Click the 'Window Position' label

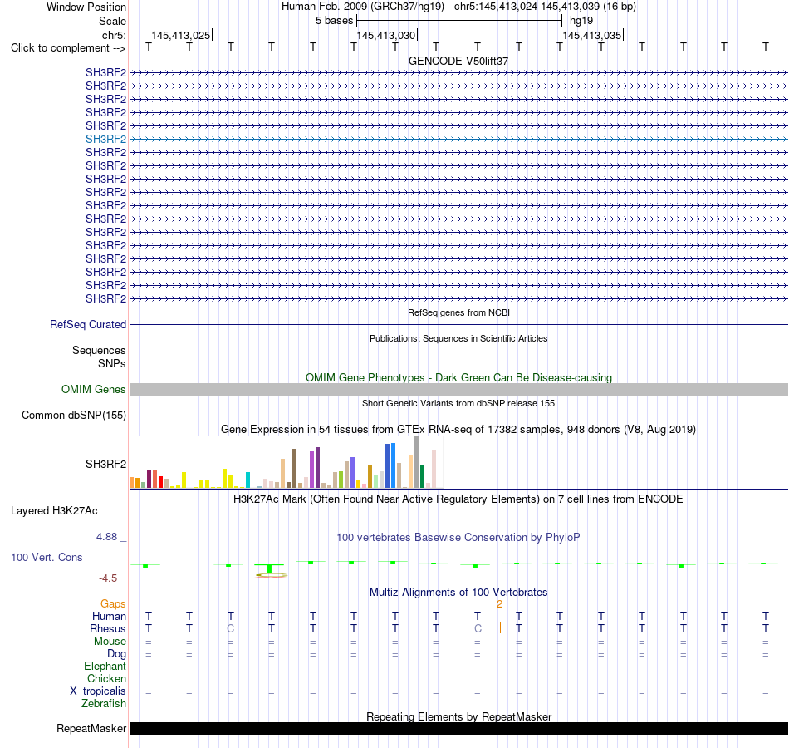point(86,7)
